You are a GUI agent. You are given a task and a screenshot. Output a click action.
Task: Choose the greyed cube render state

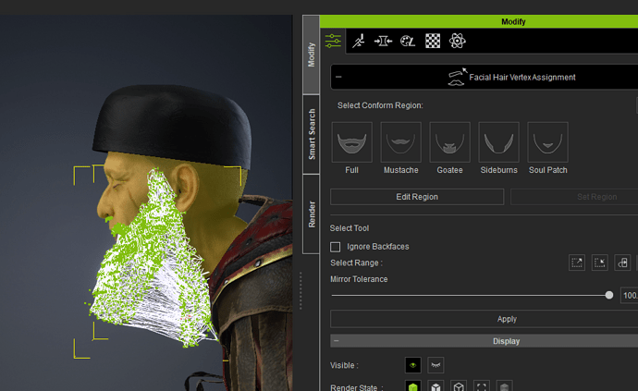[504, 387]
